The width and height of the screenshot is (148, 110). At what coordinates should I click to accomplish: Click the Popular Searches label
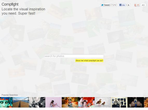point(10,95)
